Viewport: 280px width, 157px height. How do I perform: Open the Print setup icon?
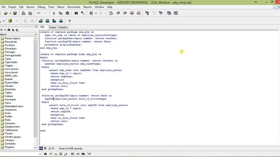pyautogui.click(x=30, y=13)
